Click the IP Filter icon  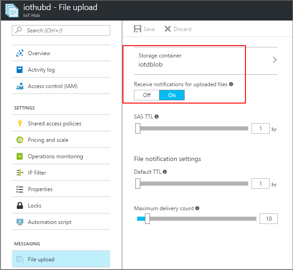[x=20, y=172]
